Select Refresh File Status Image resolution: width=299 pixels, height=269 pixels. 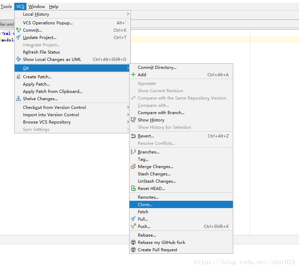coord(72,52)
